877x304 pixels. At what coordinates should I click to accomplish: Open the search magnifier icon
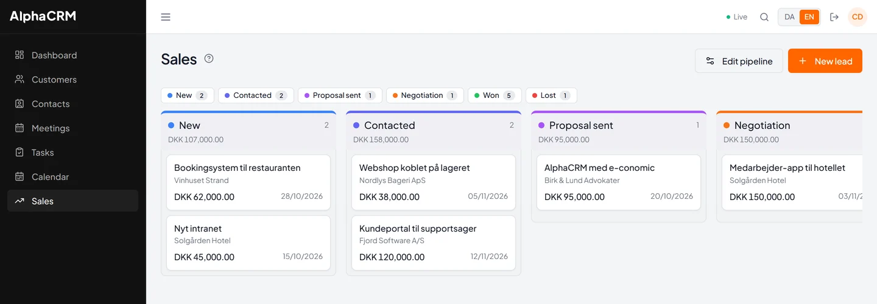click(x=764, y=17)
